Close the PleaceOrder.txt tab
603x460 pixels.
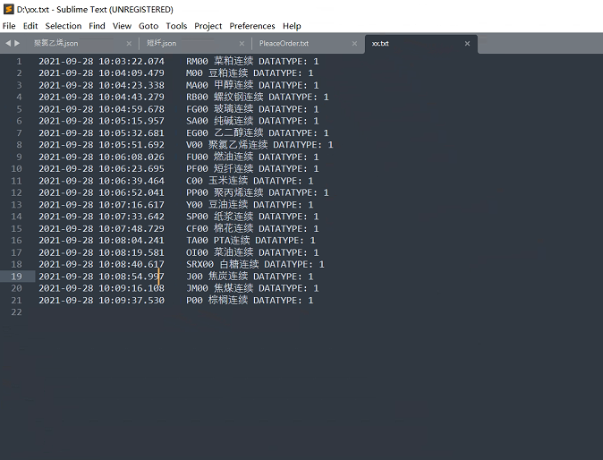[354, 44]
